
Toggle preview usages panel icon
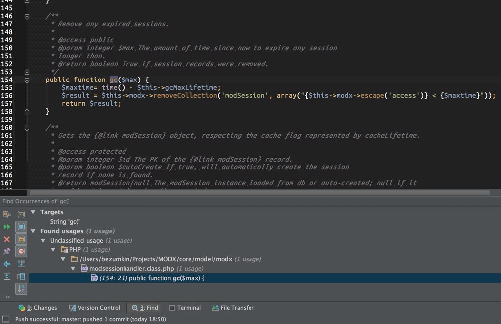pyautogui.click(x=21, y=276)
